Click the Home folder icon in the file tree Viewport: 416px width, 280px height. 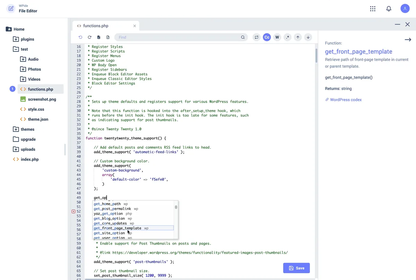pos(9,29)
